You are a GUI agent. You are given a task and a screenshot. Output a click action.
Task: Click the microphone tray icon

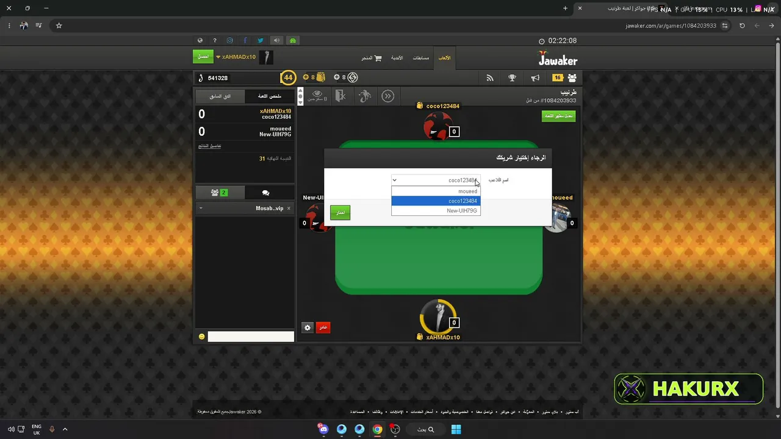tap(52, 429)
